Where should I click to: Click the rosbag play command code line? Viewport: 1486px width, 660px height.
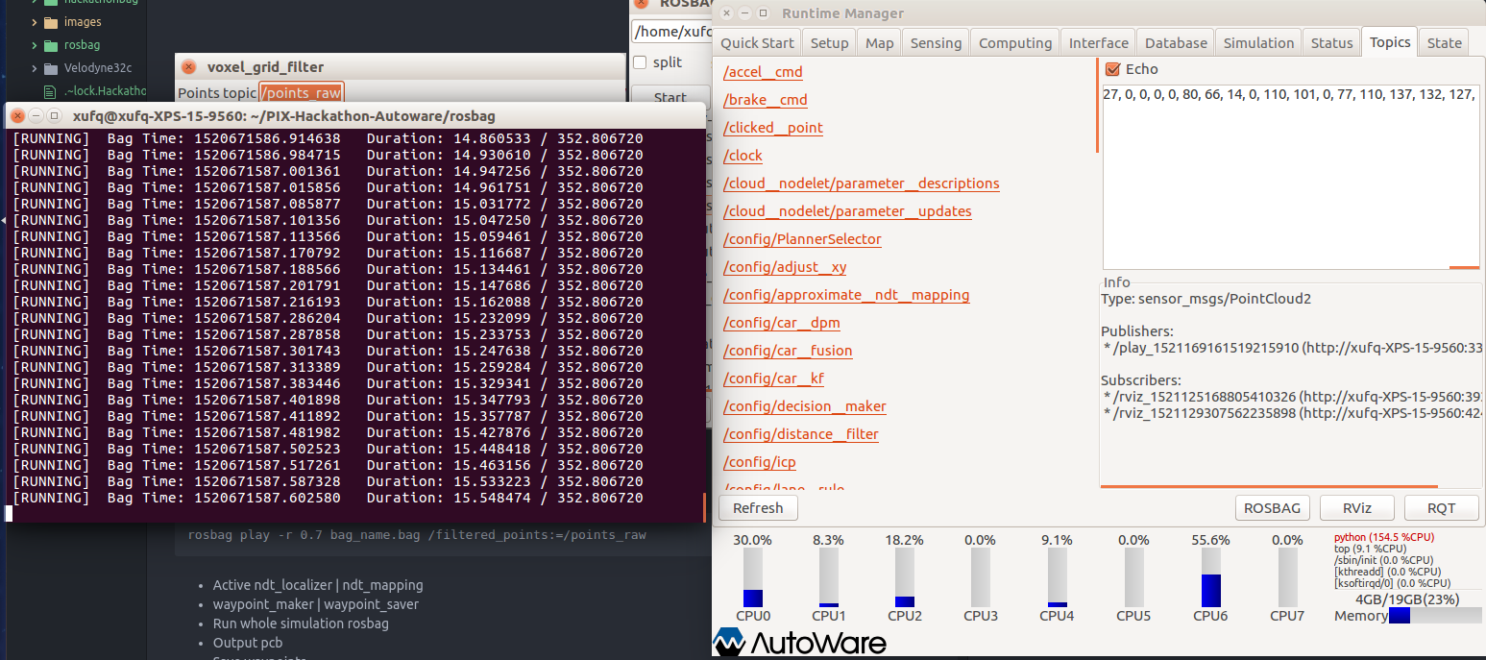[x=417, y=535]
